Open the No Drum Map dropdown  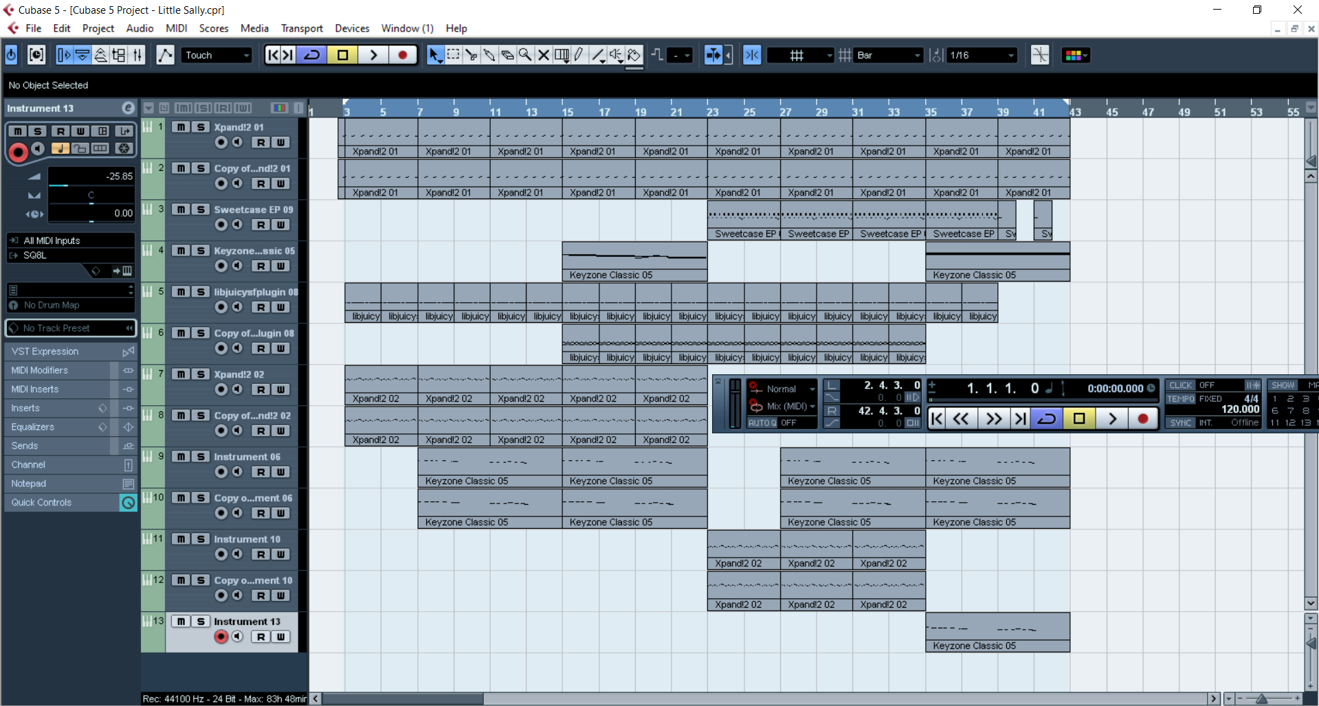click(x=71, y=305)
